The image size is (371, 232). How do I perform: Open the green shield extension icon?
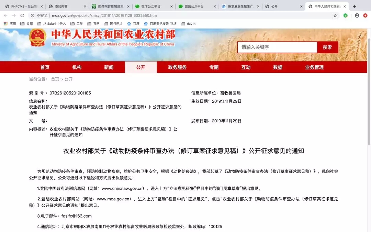pyautogui.click(x=346, y=15)
